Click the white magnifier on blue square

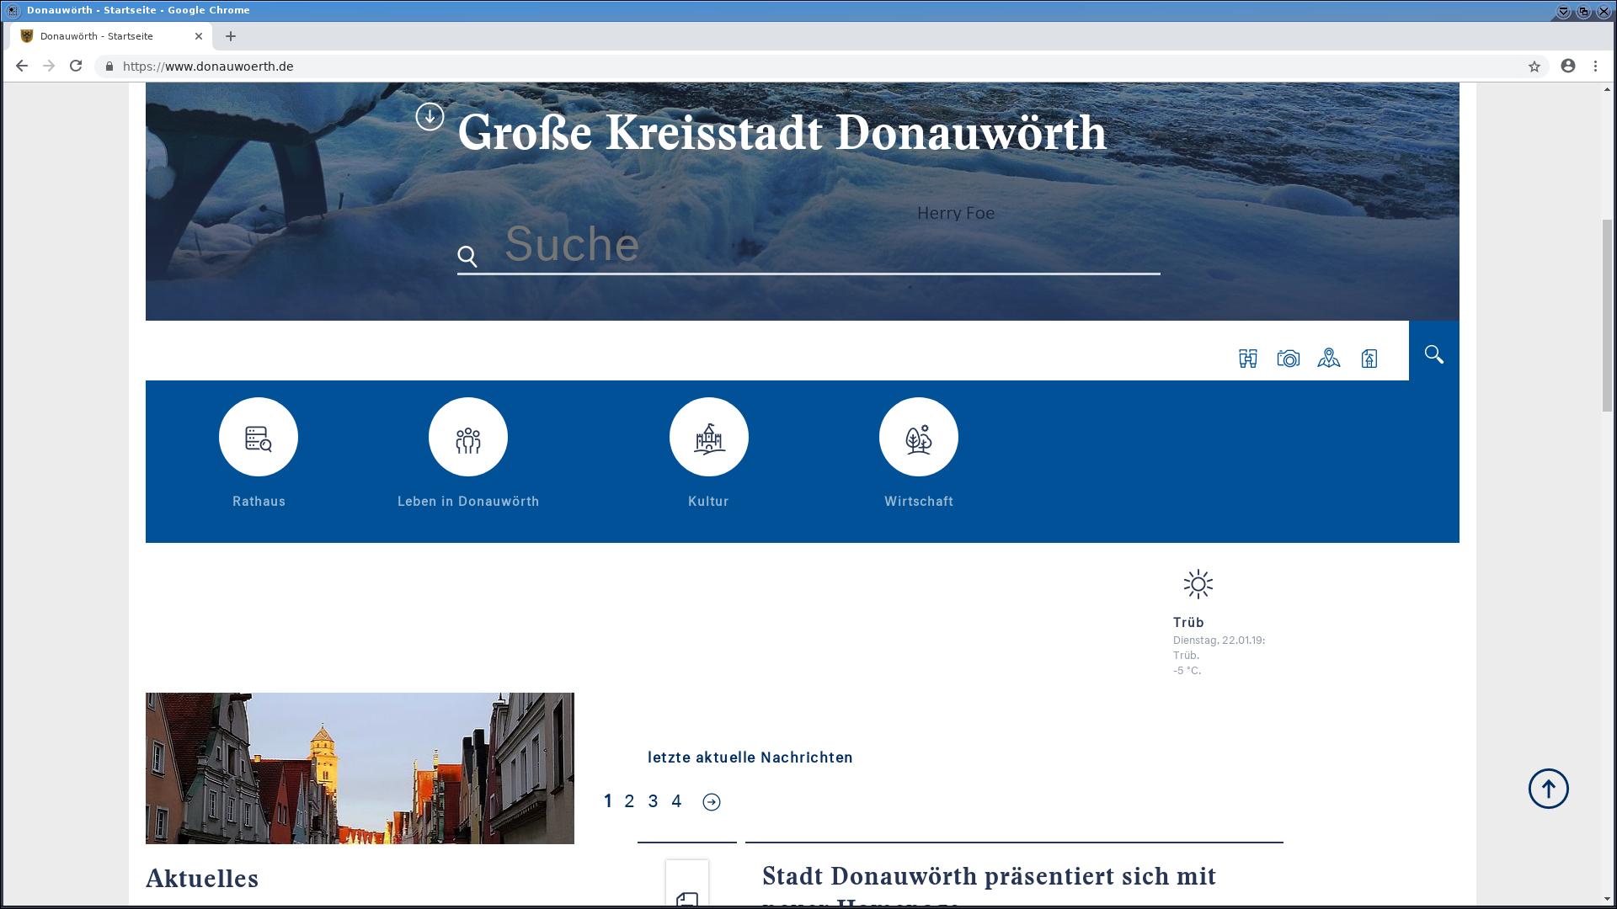pyautogui.click(x=1433, y=354)
